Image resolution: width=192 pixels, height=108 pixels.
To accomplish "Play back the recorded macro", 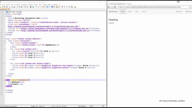I will [x=67, y=7].
